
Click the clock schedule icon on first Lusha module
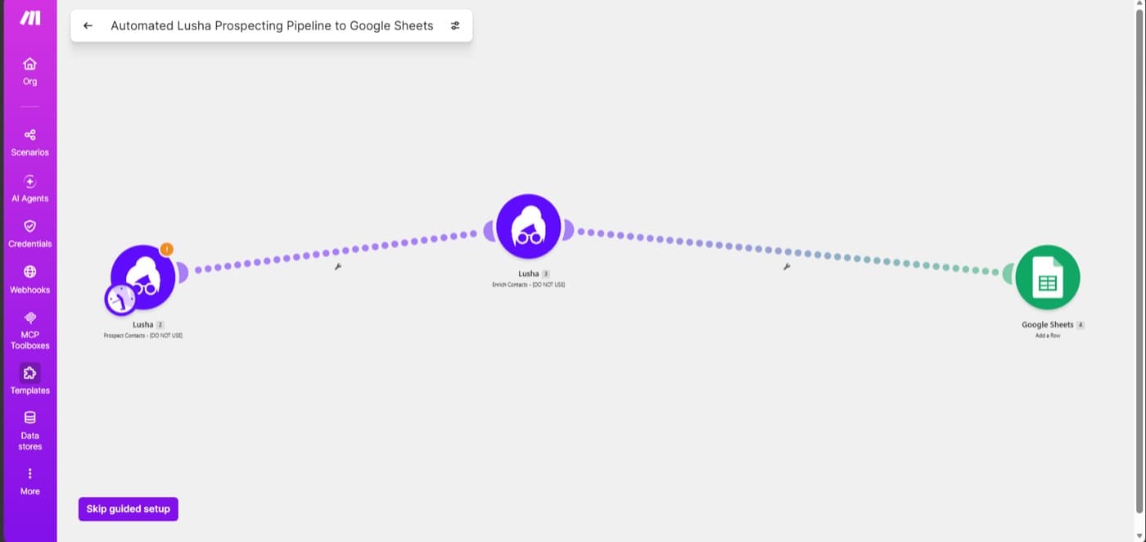point(121,299)
